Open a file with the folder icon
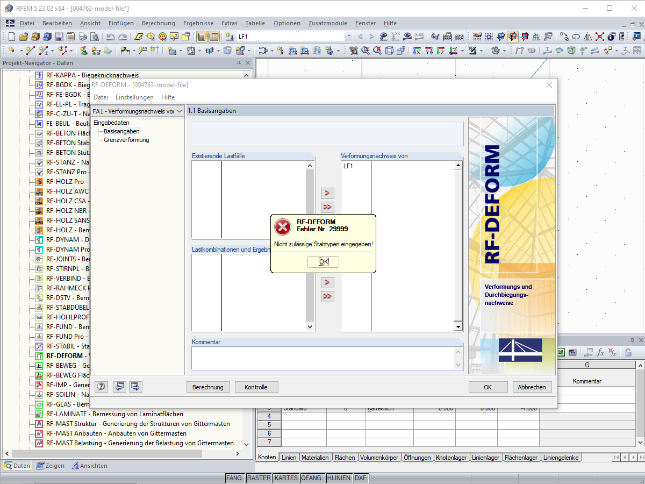The image size is (645, 484). point(24,37)
